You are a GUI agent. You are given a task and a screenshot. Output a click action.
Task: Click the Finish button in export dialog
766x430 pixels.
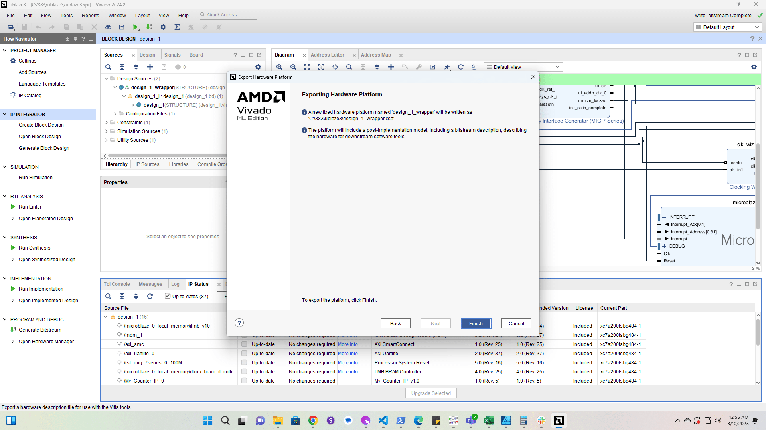[476, 323]
